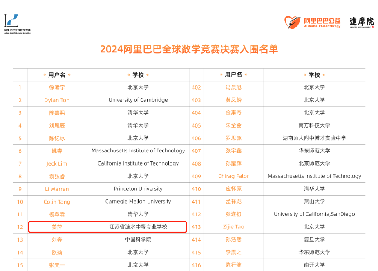Select the name 李震之 in row 415
This screenshot has width=378, height=271.
pyautogui.click(x=233, y=253)
